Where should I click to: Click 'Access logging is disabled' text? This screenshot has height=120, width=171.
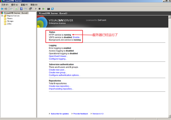click(x=61, y=51)
